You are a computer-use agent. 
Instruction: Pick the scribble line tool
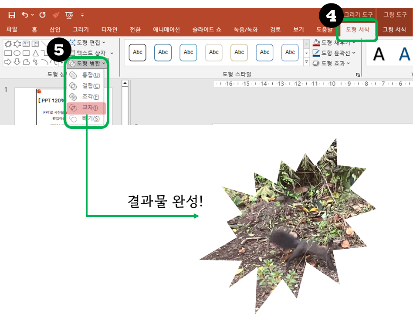[35, 62]
